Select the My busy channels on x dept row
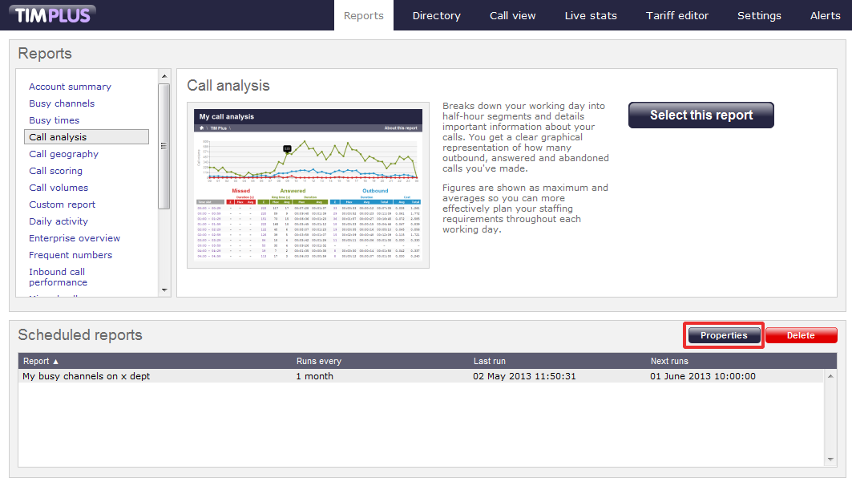The height and width of the screenshot is (486, 852). 87,376
